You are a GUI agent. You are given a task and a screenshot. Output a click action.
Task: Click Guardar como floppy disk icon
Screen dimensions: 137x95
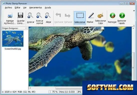coord(21,15)
